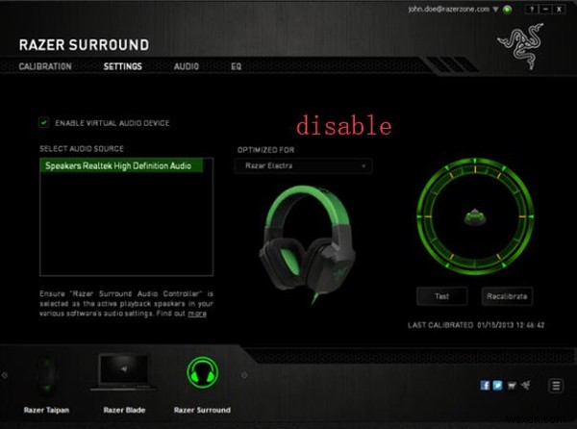Click the john.doe@razerzone.com account email
577x429 pixels.
(x=448, y=10)
